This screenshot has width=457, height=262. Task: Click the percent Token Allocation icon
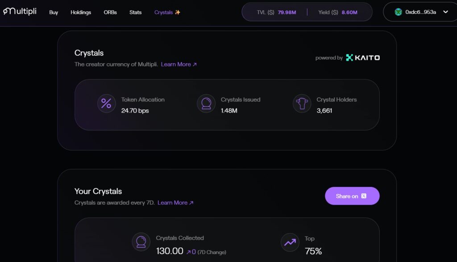click(106, 104)
